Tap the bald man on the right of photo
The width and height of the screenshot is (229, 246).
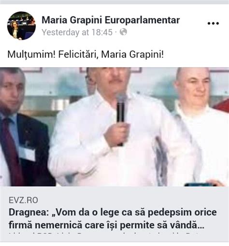click(200, 126)
